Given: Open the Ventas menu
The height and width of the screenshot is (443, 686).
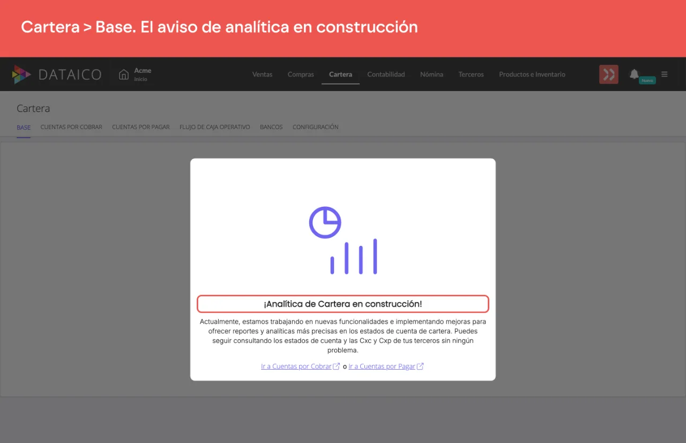Looking at the screenshot, I should click(x=262, y=74).
